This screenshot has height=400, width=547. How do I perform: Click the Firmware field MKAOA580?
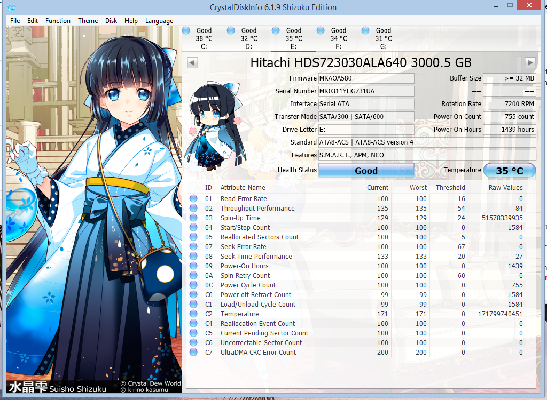(366, 78)
